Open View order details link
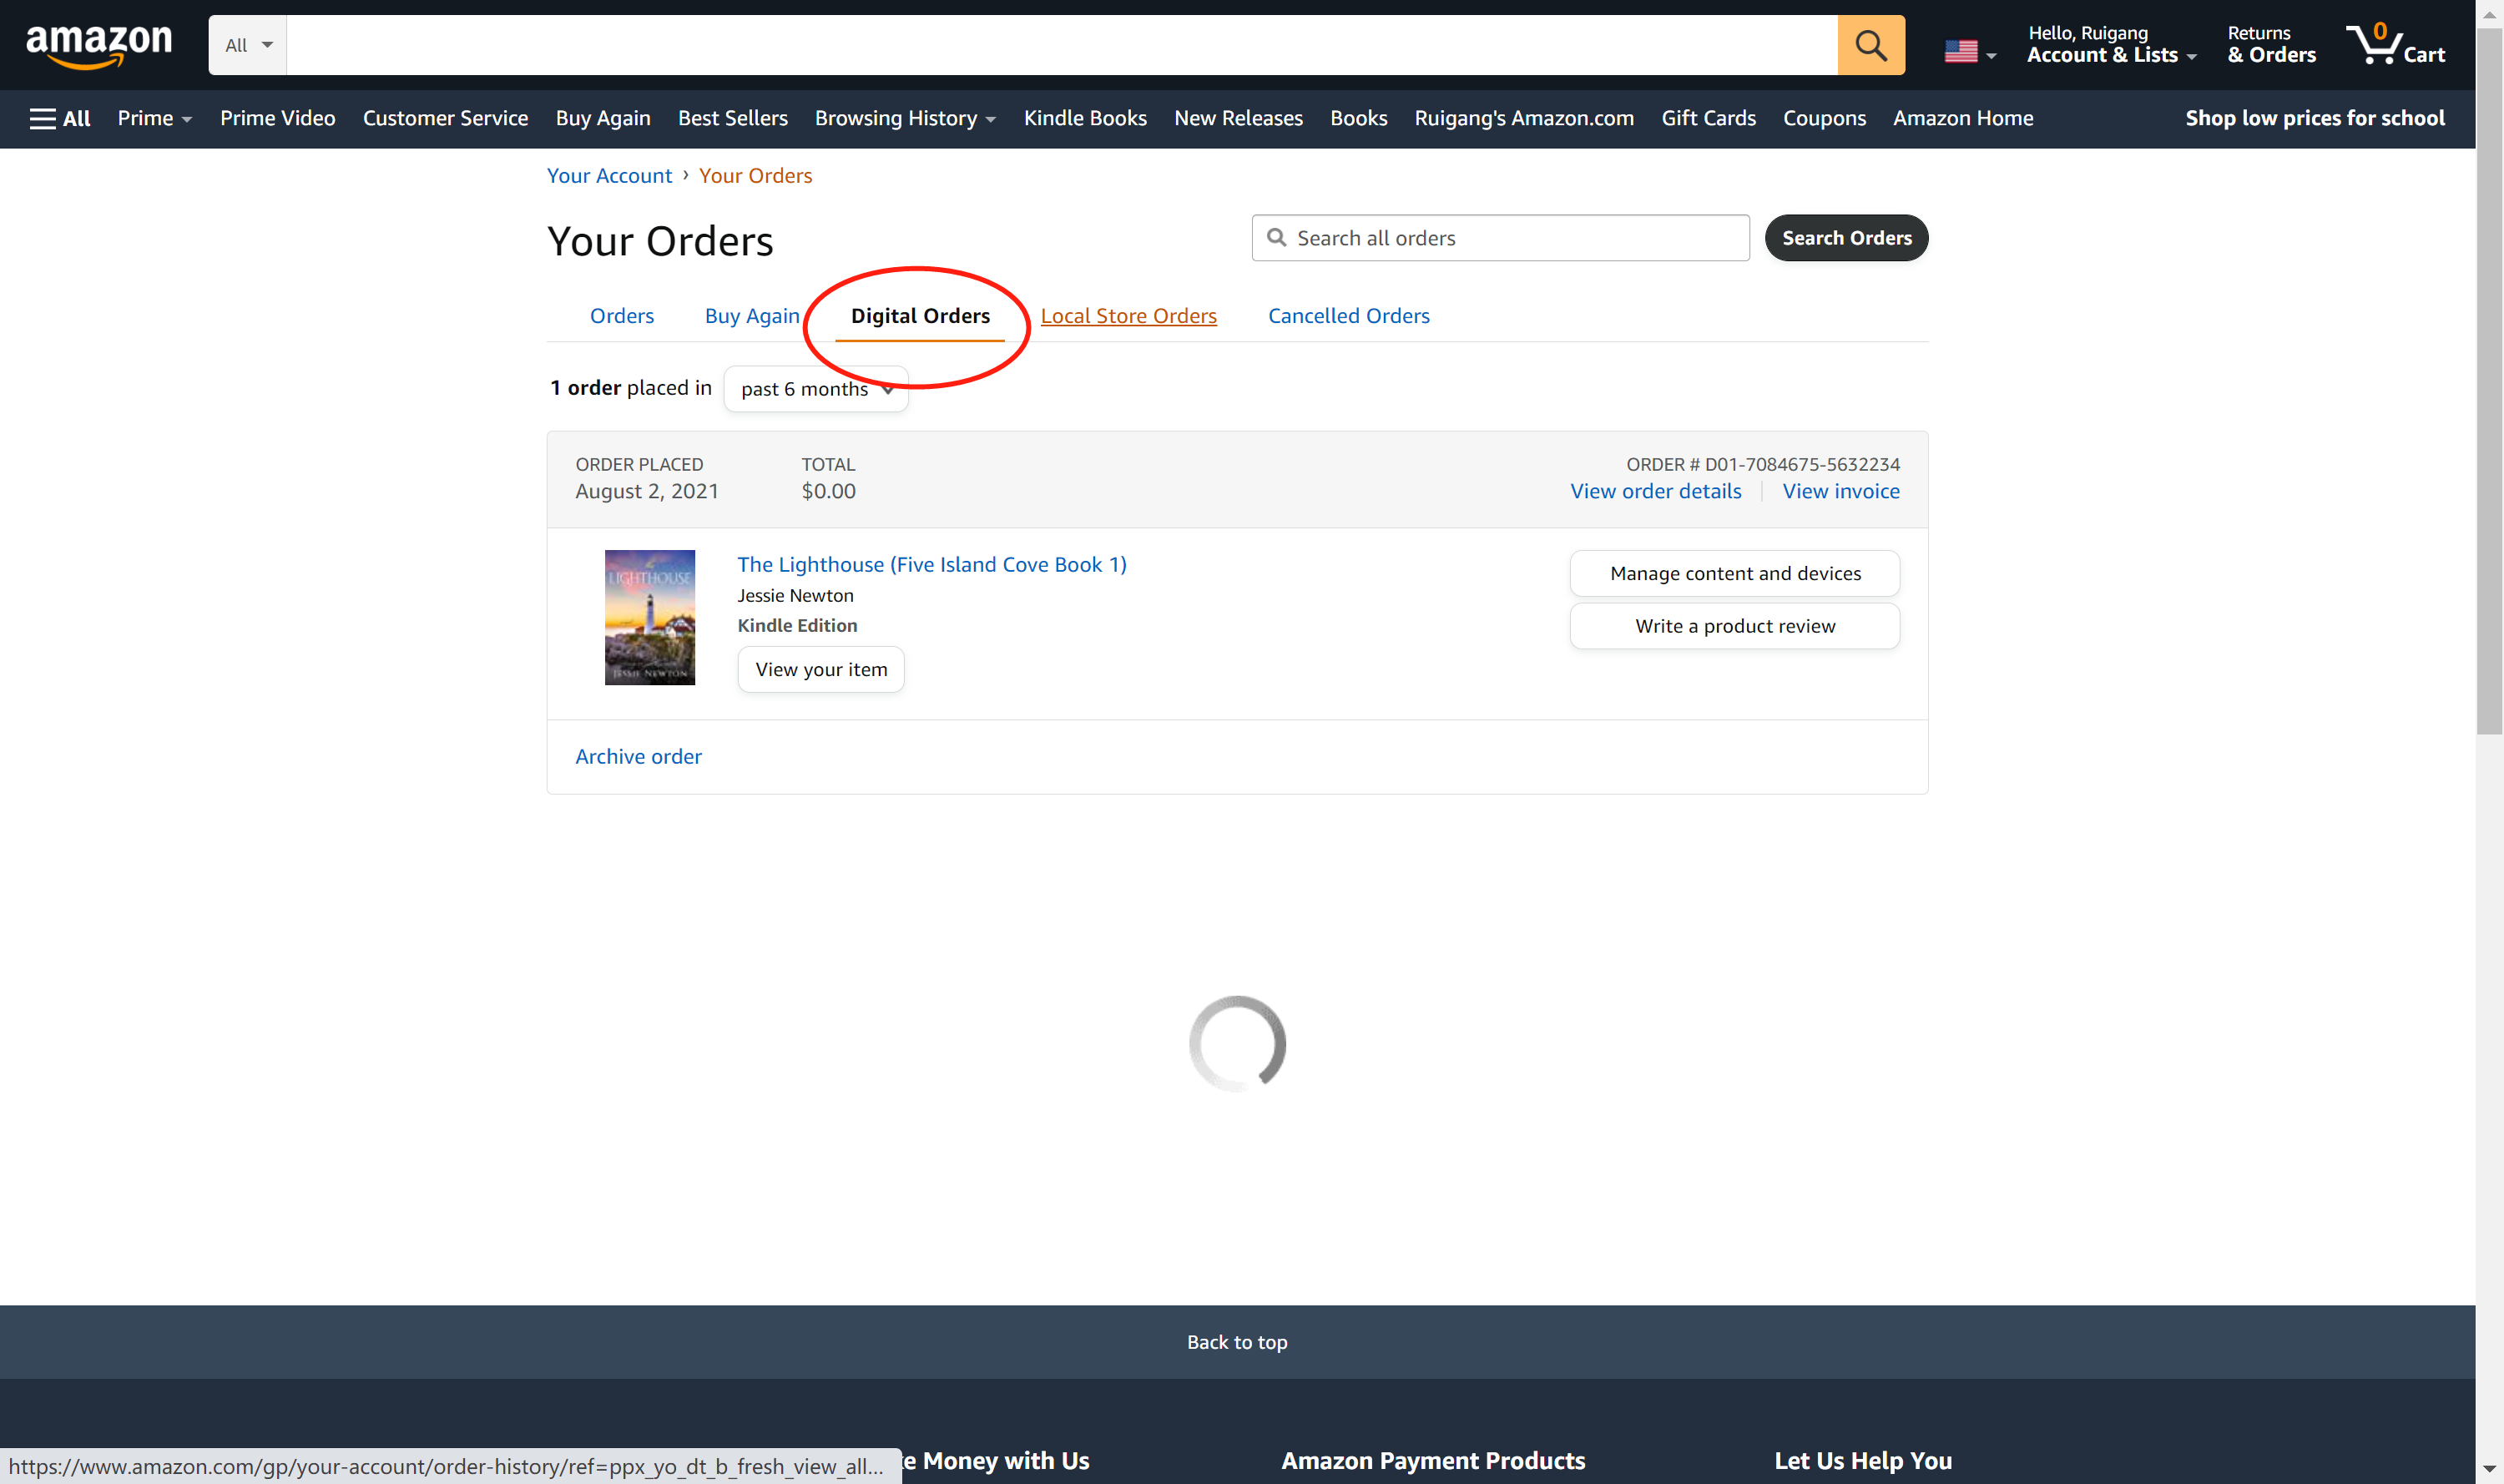The image size is (2504, 1484). 1655,491
